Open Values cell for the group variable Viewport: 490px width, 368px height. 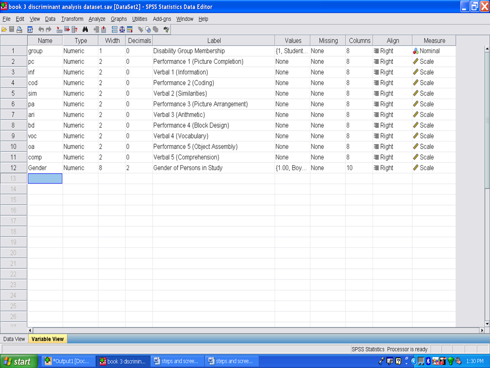[x=292, y=51]
